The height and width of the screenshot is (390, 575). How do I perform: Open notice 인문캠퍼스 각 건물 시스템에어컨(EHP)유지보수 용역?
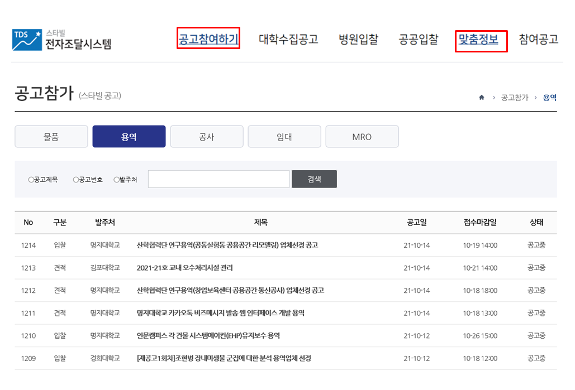tap(208, 336)
